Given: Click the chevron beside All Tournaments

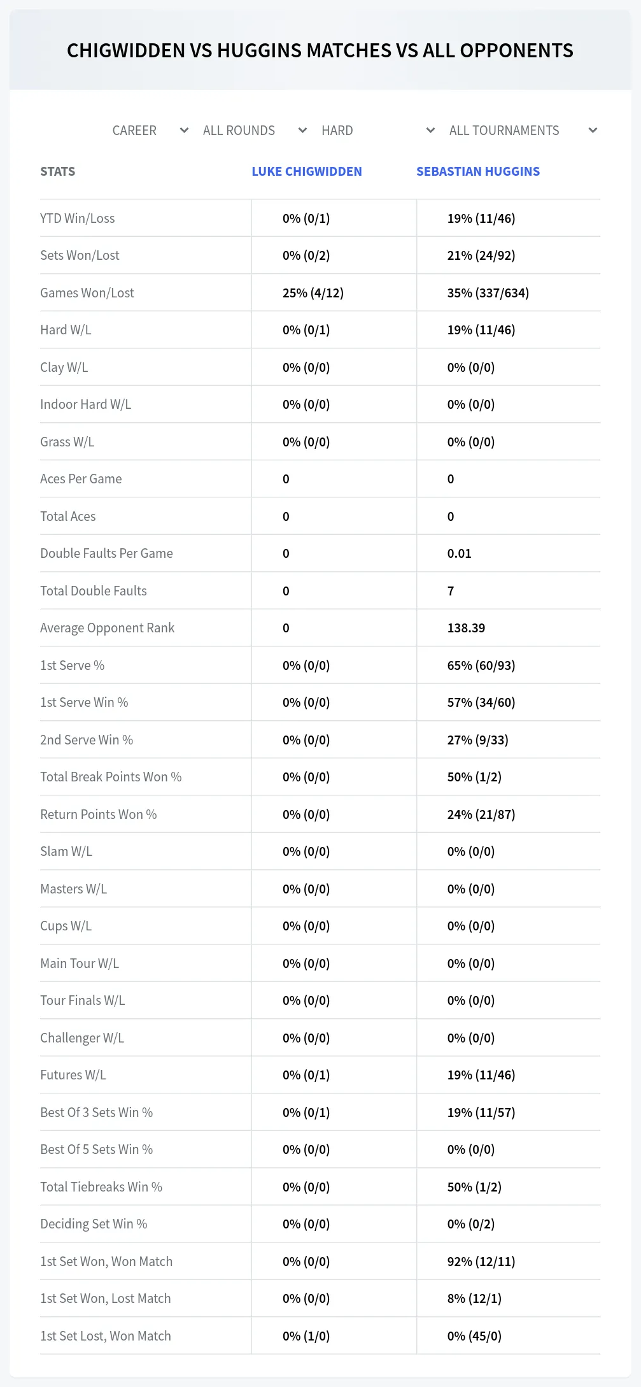Looking at the screenshot, I should coord(593,131).
